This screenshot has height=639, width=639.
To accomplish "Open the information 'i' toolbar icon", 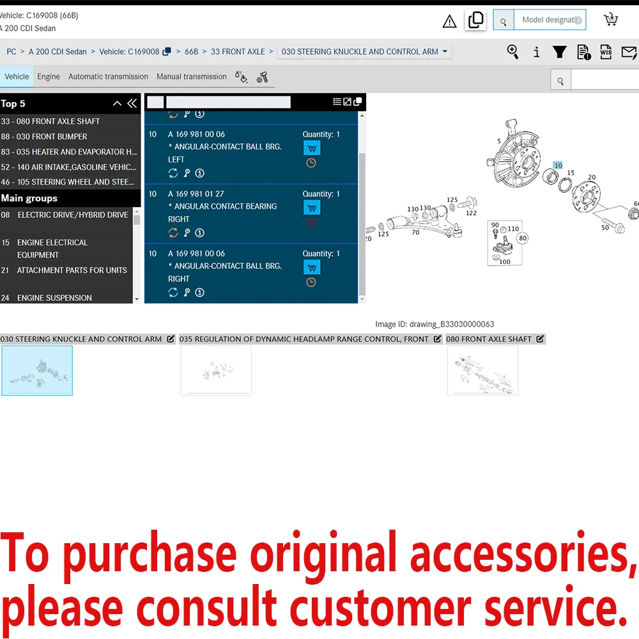I will (x=536, y=52).
